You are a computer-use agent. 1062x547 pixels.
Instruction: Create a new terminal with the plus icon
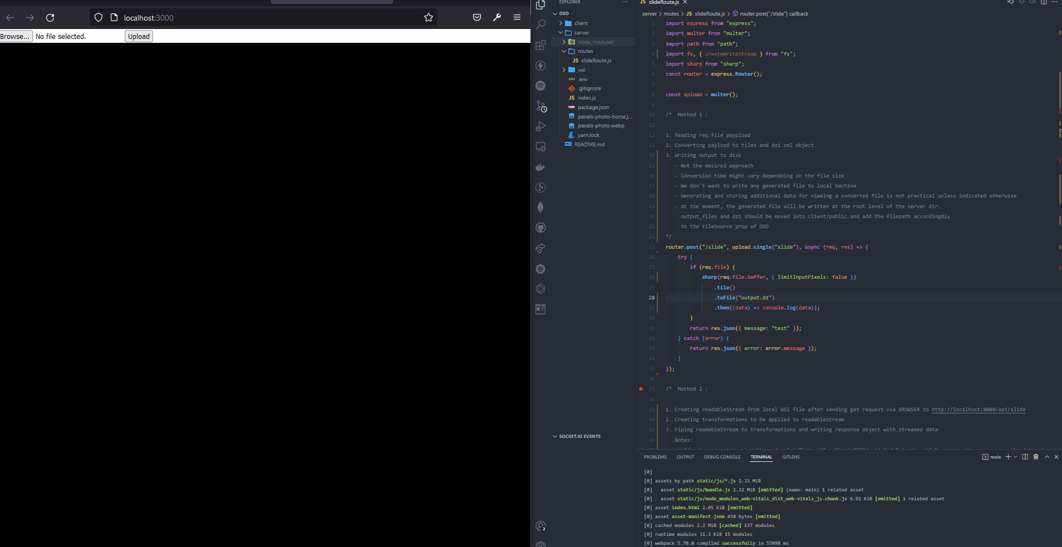pos(1009,457)
